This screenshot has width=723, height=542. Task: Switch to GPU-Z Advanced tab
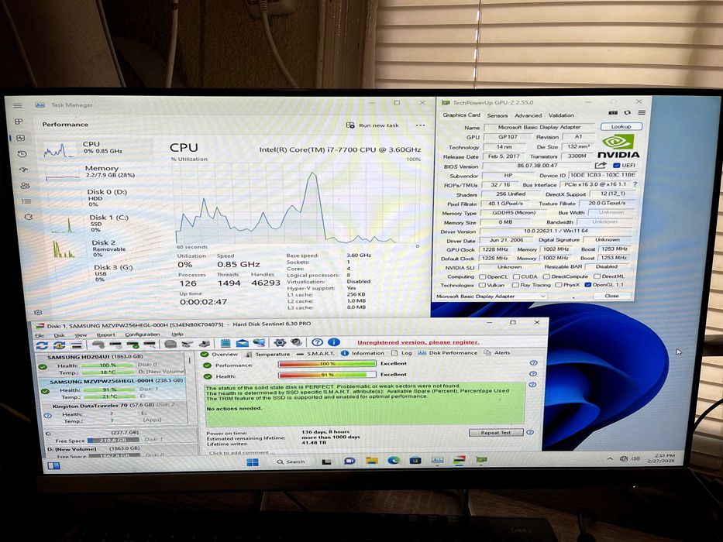[528, 115]
